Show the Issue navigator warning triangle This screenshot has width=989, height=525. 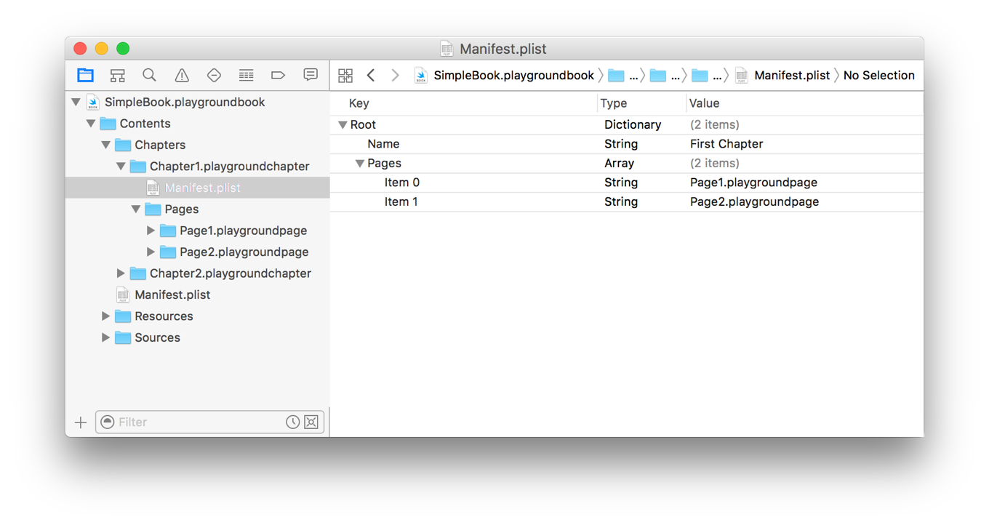tap(181, 75)
